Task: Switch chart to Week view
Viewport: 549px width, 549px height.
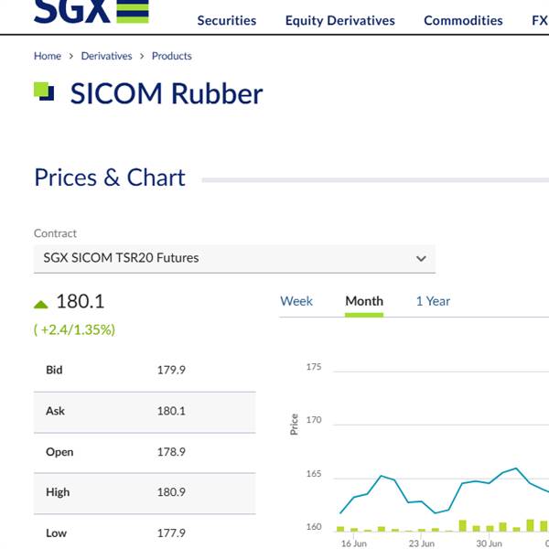Action: [296, 301]
